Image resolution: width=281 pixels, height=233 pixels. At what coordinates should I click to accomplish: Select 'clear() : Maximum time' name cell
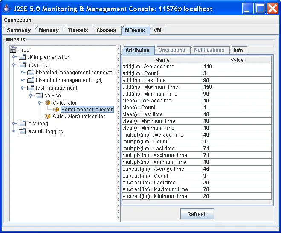pos(162,121)
